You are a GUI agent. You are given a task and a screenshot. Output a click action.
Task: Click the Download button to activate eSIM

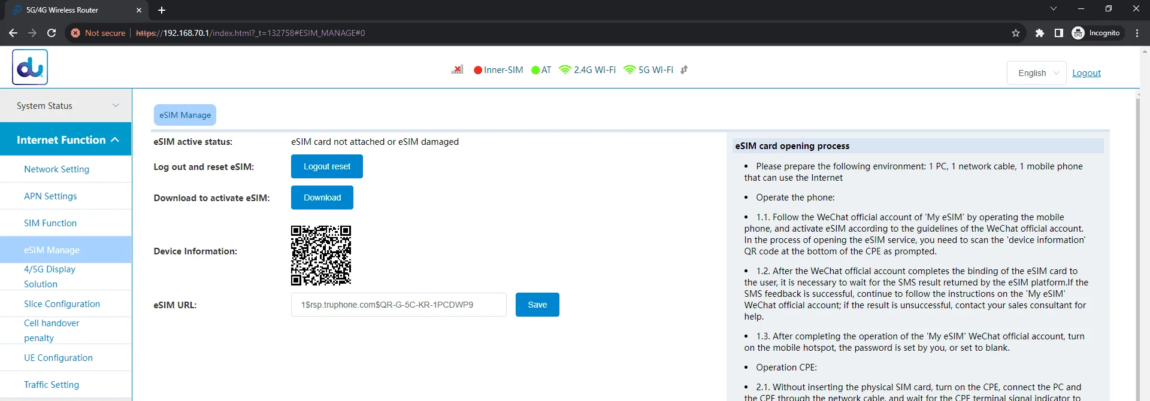coord(322,198)
